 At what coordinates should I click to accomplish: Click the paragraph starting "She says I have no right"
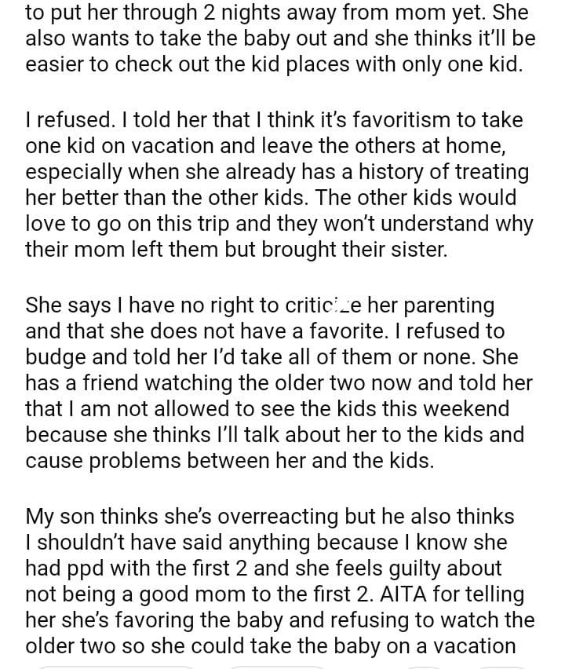click(279, 382)
